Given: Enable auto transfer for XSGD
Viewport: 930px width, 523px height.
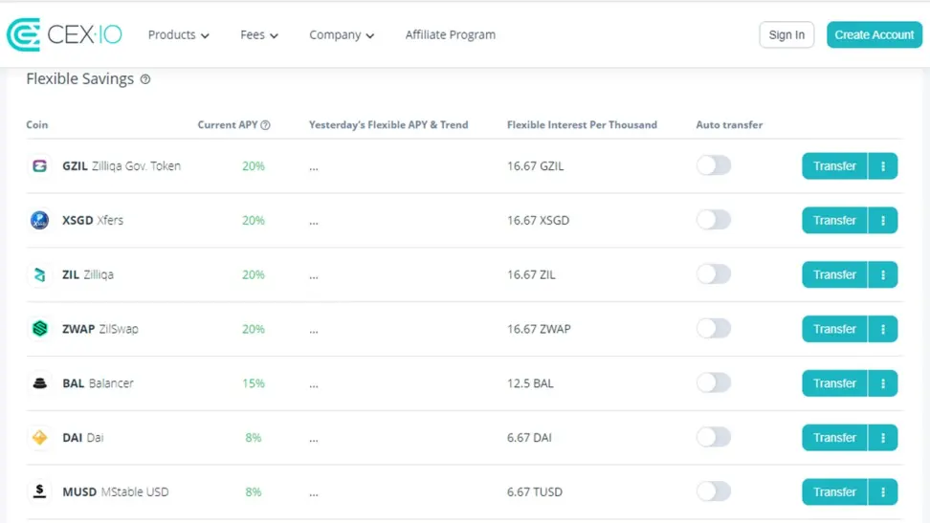Looking at the screenshot, I should (x=714, y=220).
